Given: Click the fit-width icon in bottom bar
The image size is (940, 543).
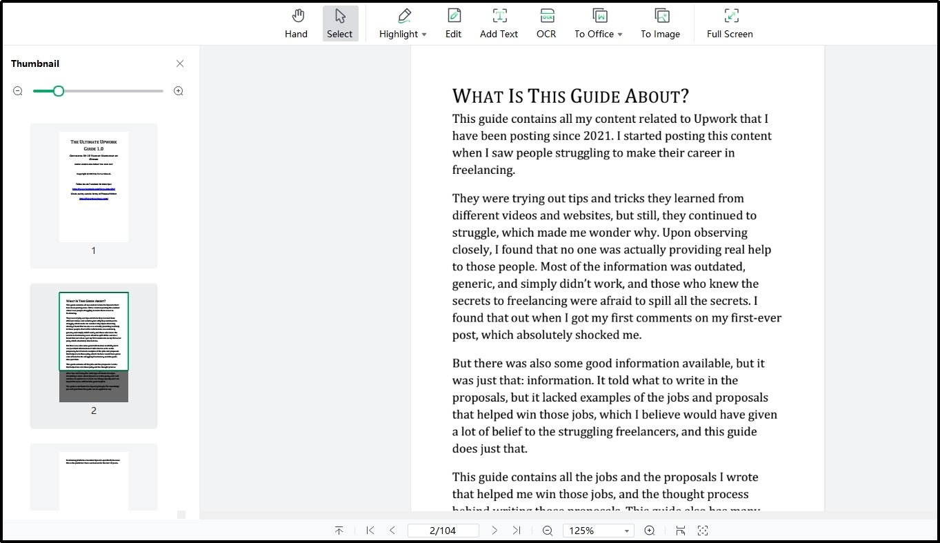Looking at the screenshot, I should 681,531.
